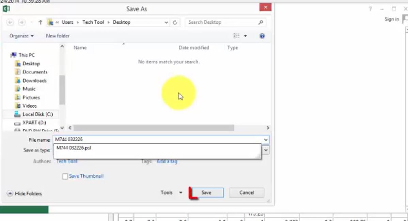The height and width of the screenshot is (221, 408).
Task: Click the view options icon
Action: pos(237,36)
